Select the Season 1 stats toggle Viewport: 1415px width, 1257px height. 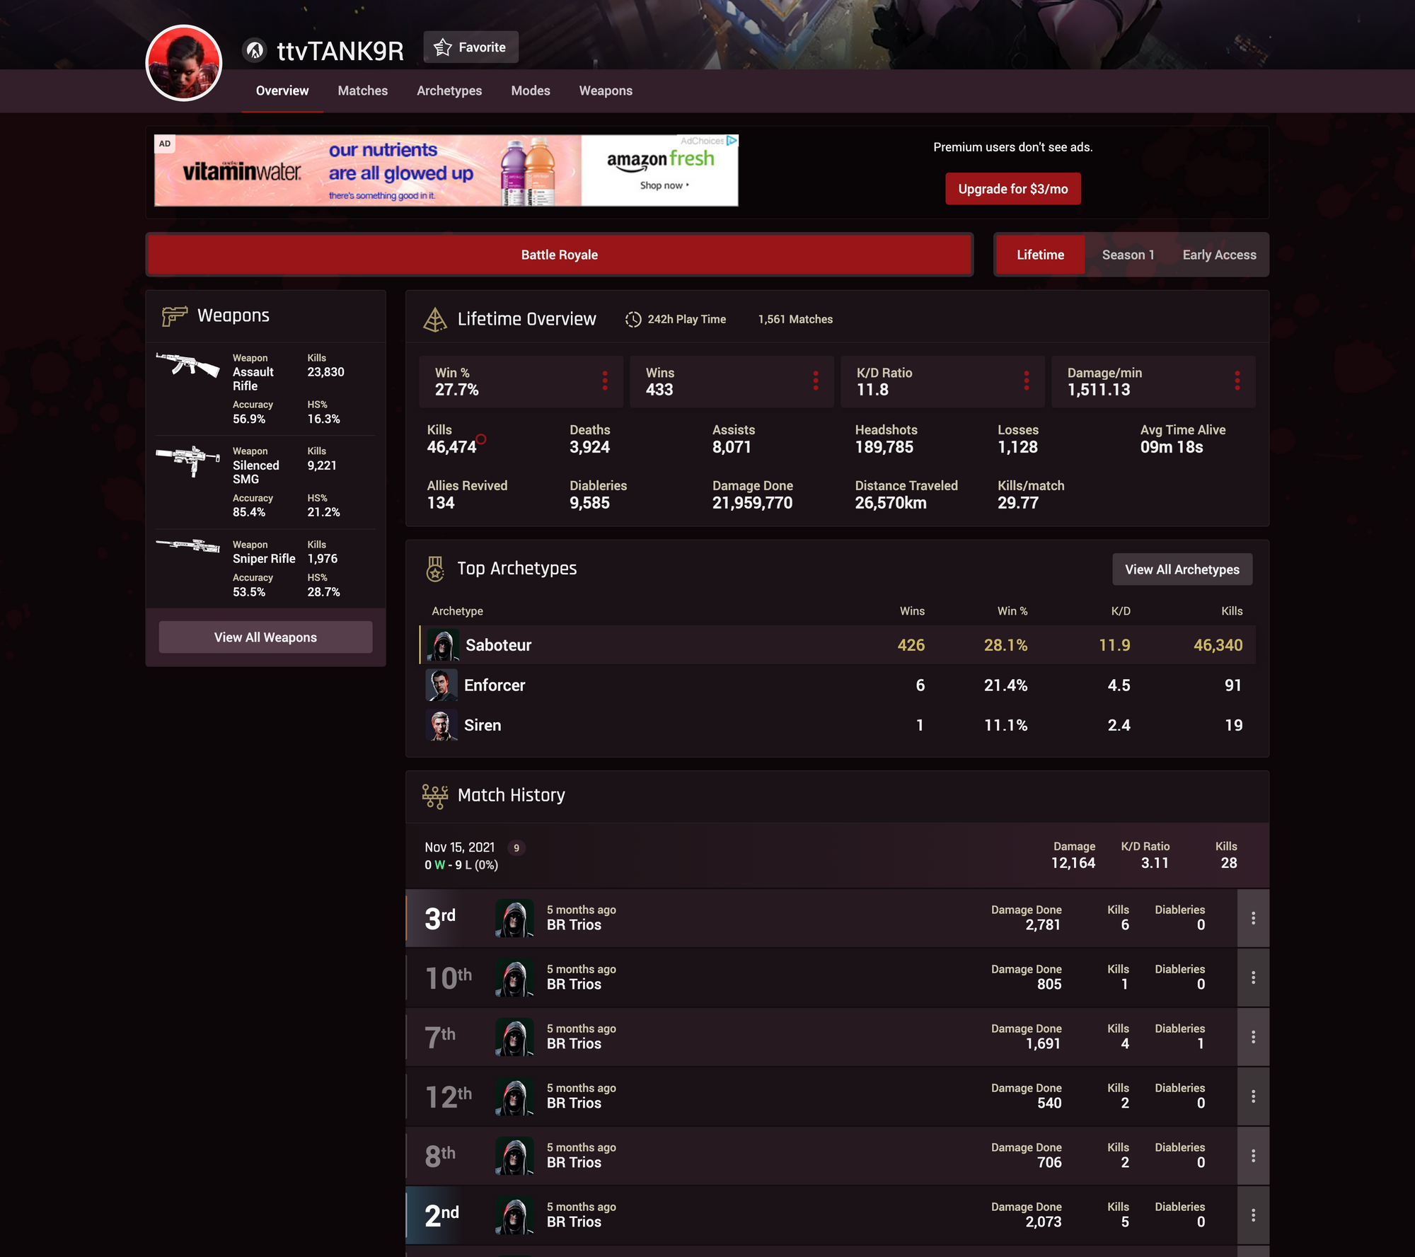pos(1127,253)
